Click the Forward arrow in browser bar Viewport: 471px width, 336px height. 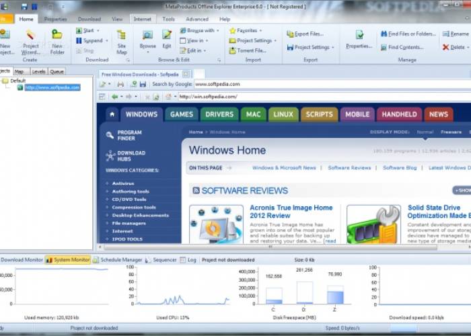click(129, 97)
